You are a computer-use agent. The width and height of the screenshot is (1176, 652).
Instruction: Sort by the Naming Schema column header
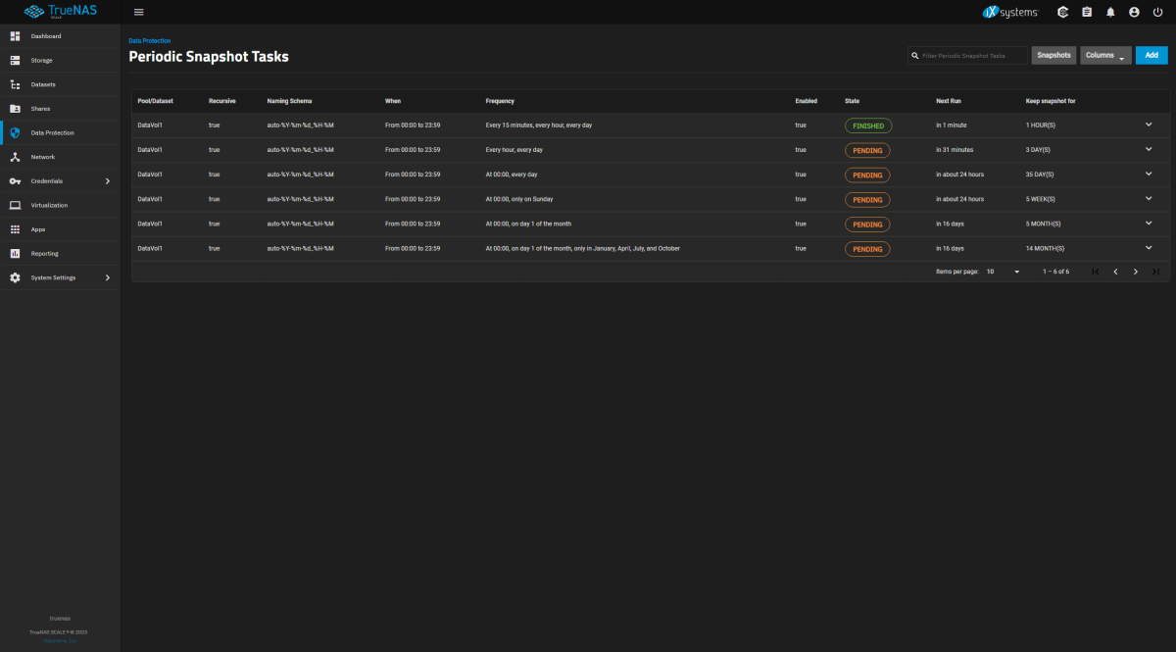coord(289,101)
